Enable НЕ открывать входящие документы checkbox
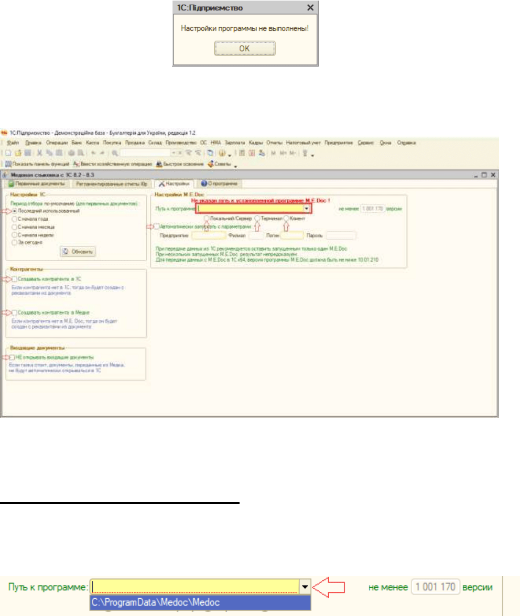Viewport: 520px width, 616px height. coord(12,358)
